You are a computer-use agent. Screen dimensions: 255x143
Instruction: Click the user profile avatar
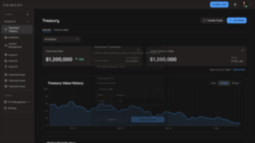click(x=244, y=4)
